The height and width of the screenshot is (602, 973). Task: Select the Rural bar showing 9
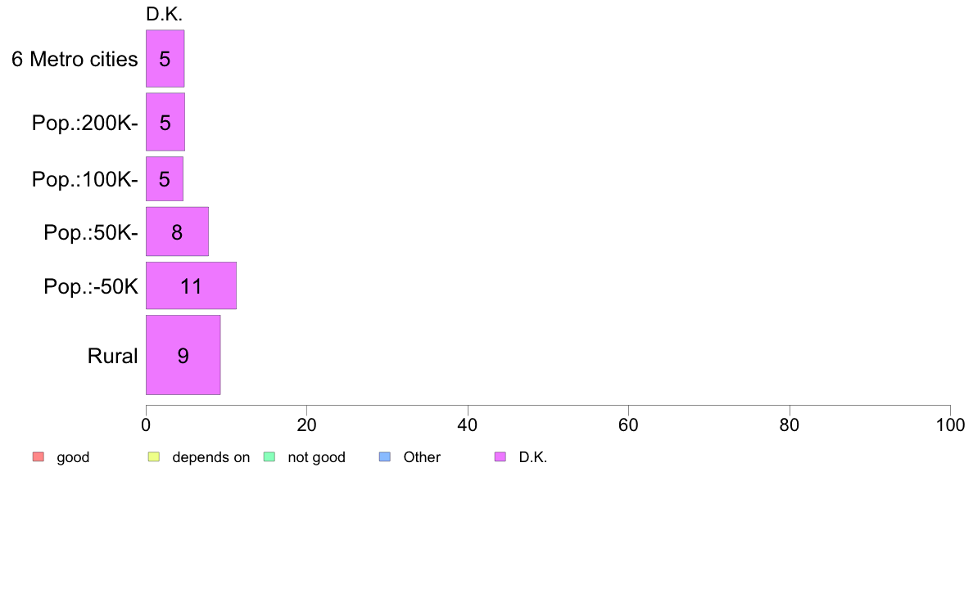pyautogui.click(x=183, y=355)
